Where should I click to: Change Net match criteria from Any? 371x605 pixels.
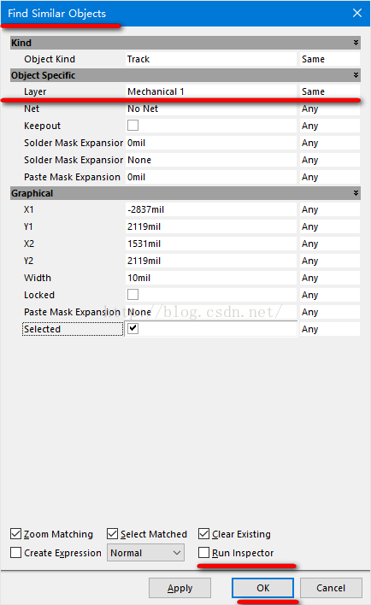(330, 109)
